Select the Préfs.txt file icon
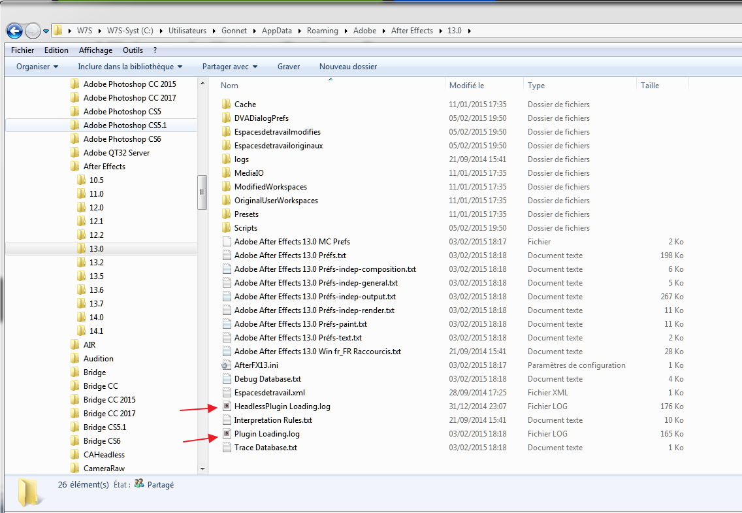This screenshot has height=513, width=742. 227,255
